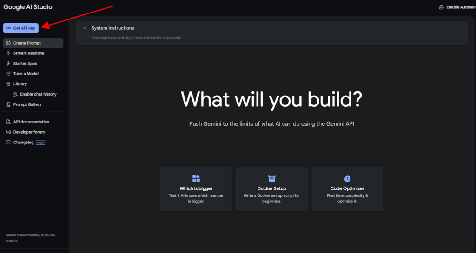Open Starter Apps from the sidebar
This screenshot has width=476, height=253.
tap(33, 64)
